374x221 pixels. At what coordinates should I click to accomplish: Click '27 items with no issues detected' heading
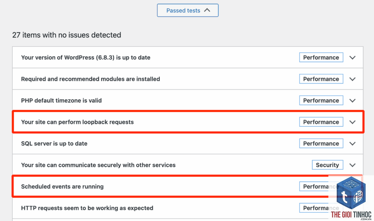66,35
